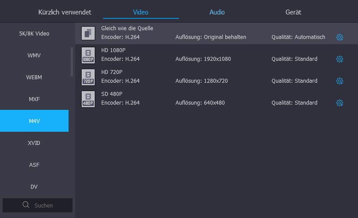This screenshot has height=218, width=358.
Task: Open settings gear for HD 720P preset
Action: point(339,81)
